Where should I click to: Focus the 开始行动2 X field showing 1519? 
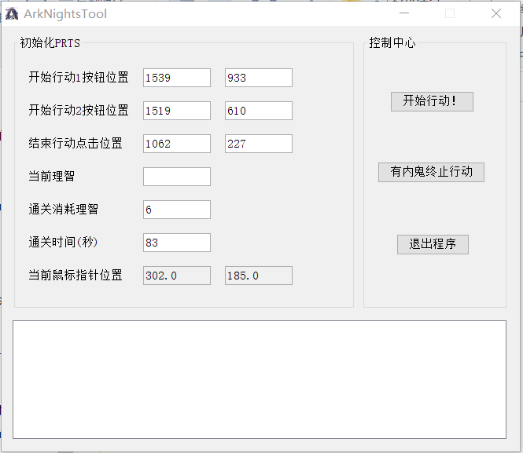click(x=177, y=111)
